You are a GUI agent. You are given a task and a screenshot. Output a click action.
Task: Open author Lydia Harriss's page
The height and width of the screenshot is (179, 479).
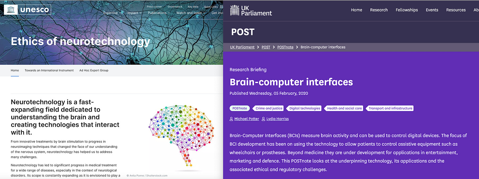(x=277, y=119)
